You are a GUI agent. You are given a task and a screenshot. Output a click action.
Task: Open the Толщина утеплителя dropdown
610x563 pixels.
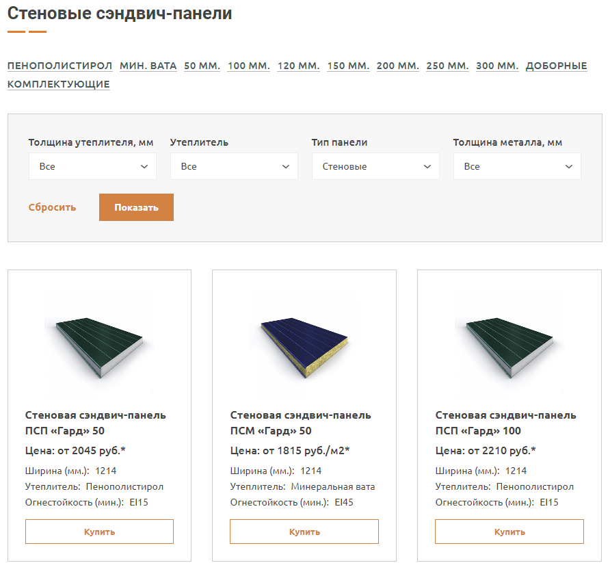click(x=92, y=166)
